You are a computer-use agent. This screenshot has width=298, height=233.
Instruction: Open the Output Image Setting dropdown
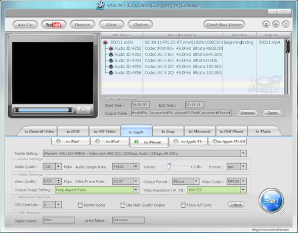pyautogui.click(x=136, y=190)
